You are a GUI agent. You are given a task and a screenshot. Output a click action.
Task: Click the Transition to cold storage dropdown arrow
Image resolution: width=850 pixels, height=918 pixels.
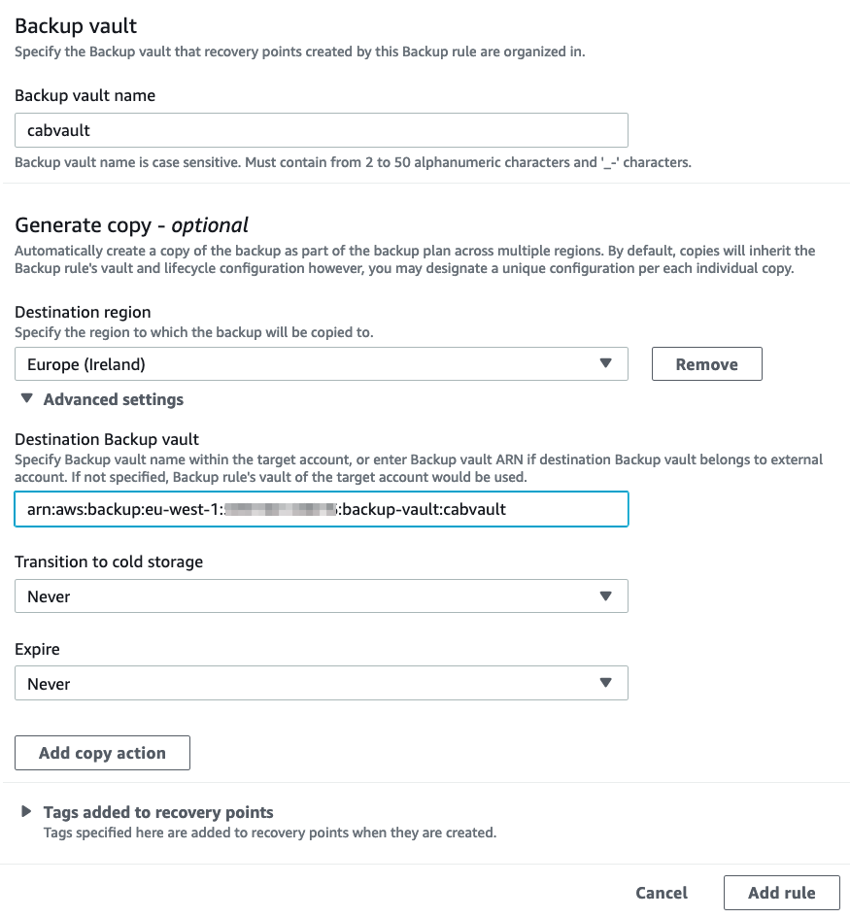click(x=607, y=595)
